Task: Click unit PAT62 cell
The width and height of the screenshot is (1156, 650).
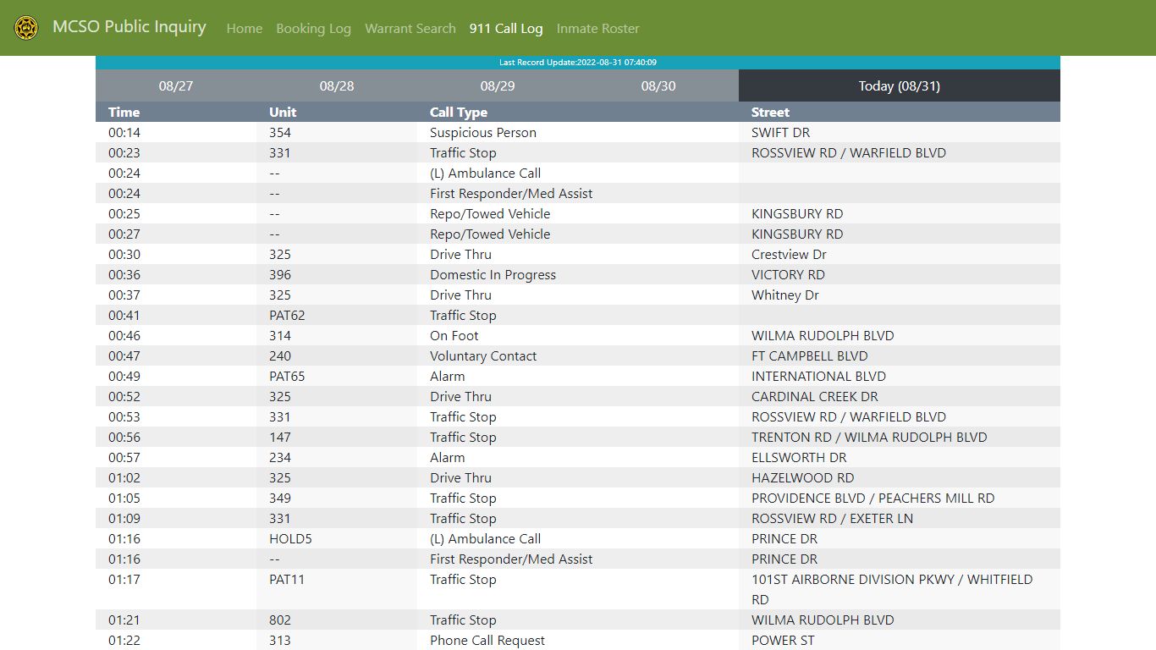Action: pos(337,315)
